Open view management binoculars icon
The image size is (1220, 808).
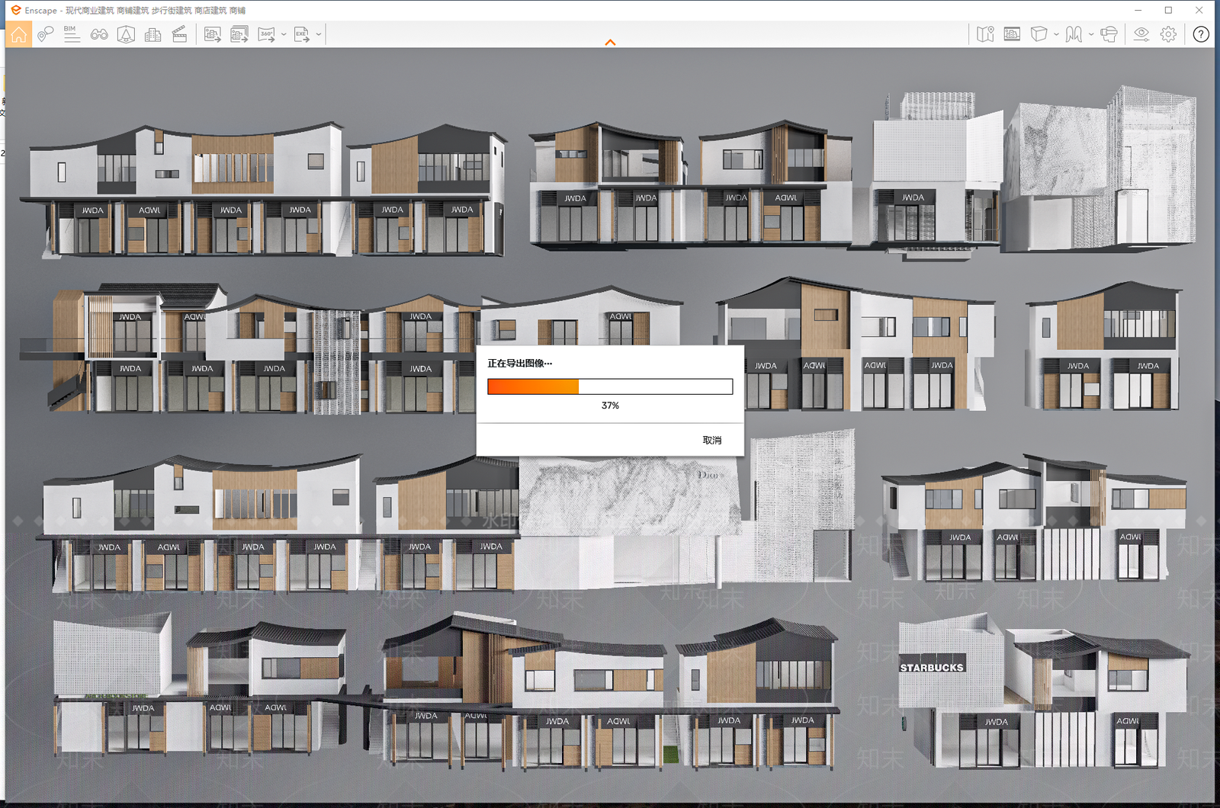tap(99, 34)
